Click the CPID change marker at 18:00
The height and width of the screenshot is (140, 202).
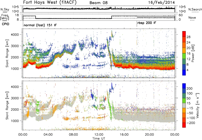coord(137,24)
